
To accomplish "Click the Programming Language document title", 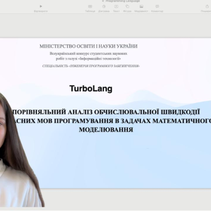I will click(123, 1).
